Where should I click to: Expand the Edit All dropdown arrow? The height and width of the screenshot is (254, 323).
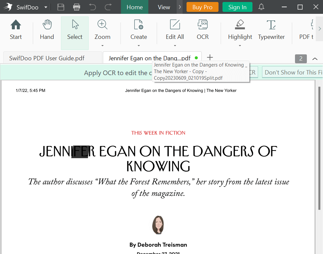pos(175,45)
